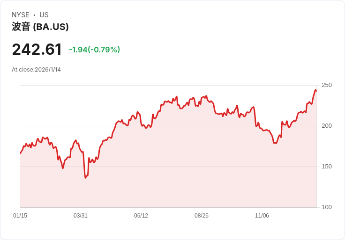Click the 波音 (BA.US) stock title
The width and height of the screenshot is (345, 240).
[x=40, y=27]
